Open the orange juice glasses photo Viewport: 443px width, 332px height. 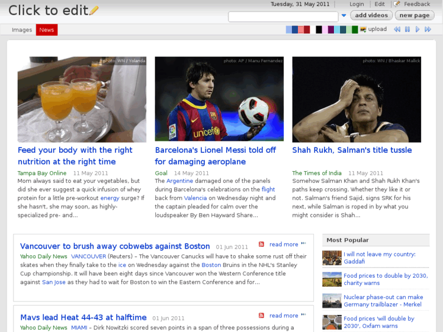tap(82, 99)
